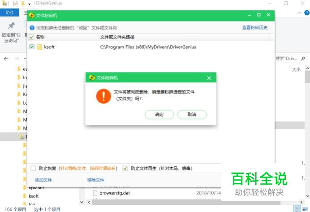Open recent locations dropdown beside forward arrow

coord(25,59)
